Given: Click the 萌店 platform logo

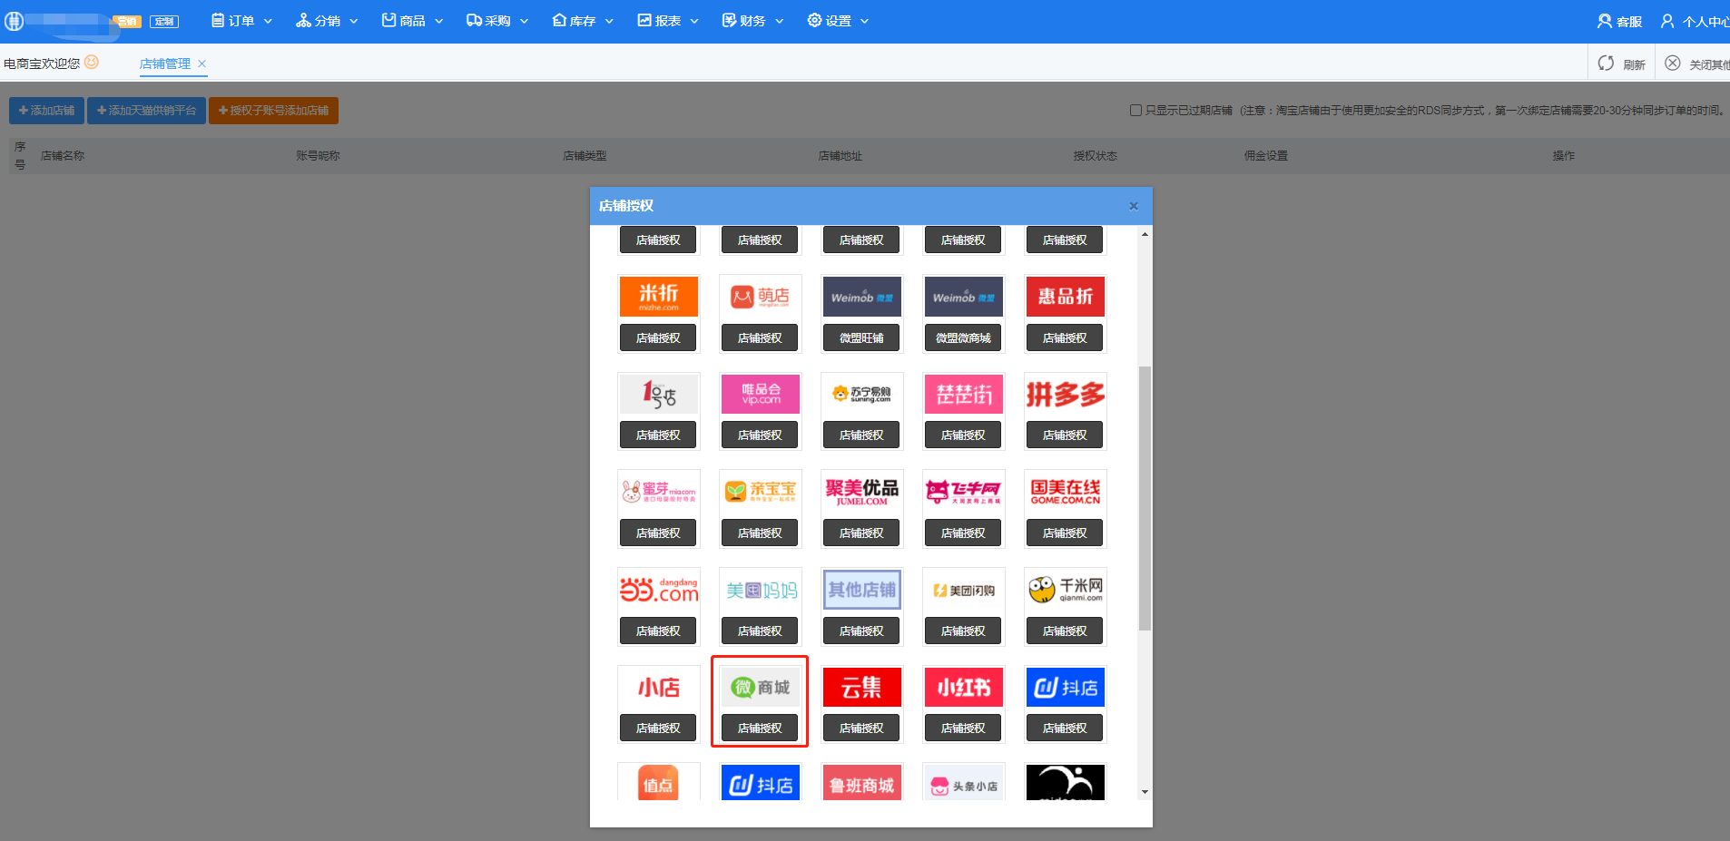Looking at the screenshot, I should (760, 297).
